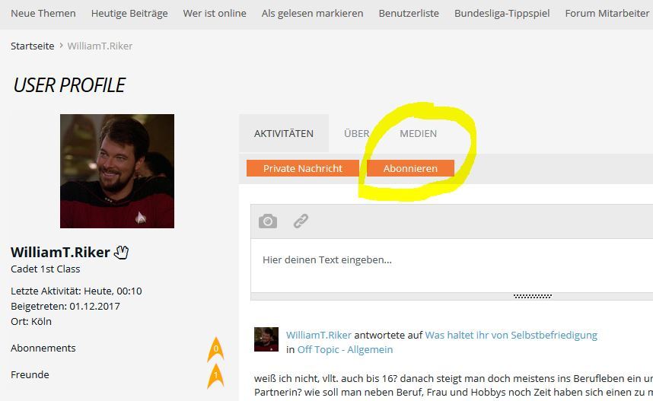This screenshot has height=401, width=653.
Task: Open thread Was haltet ihr von Selbstbefriedigung
Action: click(x=511, y=335)
